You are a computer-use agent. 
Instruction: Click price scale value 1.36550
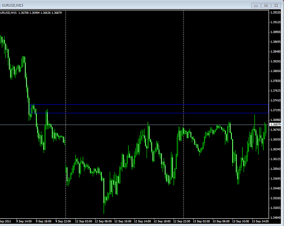[x=275, y=139]
